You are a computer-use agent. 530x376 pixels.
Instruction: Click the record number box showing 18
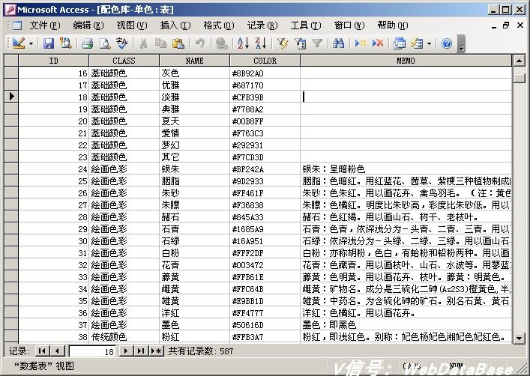tap(92, 351)
